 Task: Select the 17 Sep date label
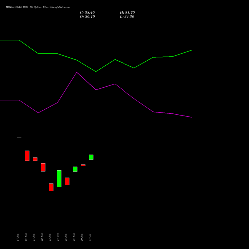pyautogui.click(x=18, y=237)
